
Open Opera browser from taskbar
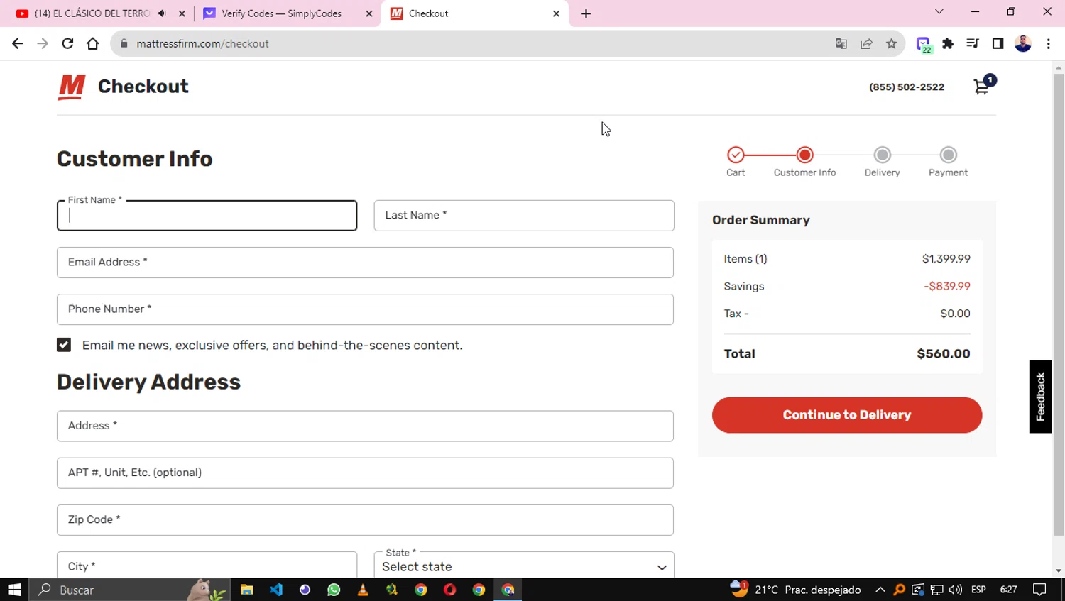click(x=449, y=590)
